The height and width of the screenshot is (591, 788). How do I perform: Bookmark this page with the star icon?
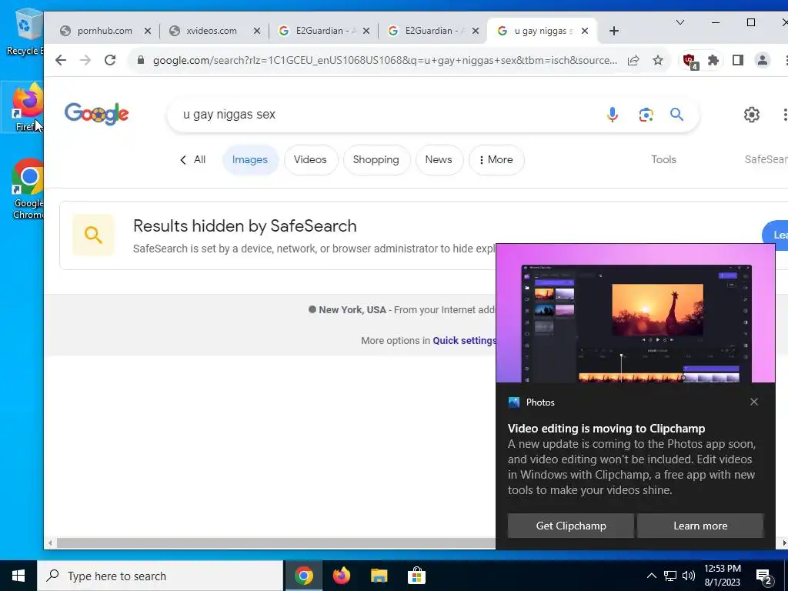(658, 60)
